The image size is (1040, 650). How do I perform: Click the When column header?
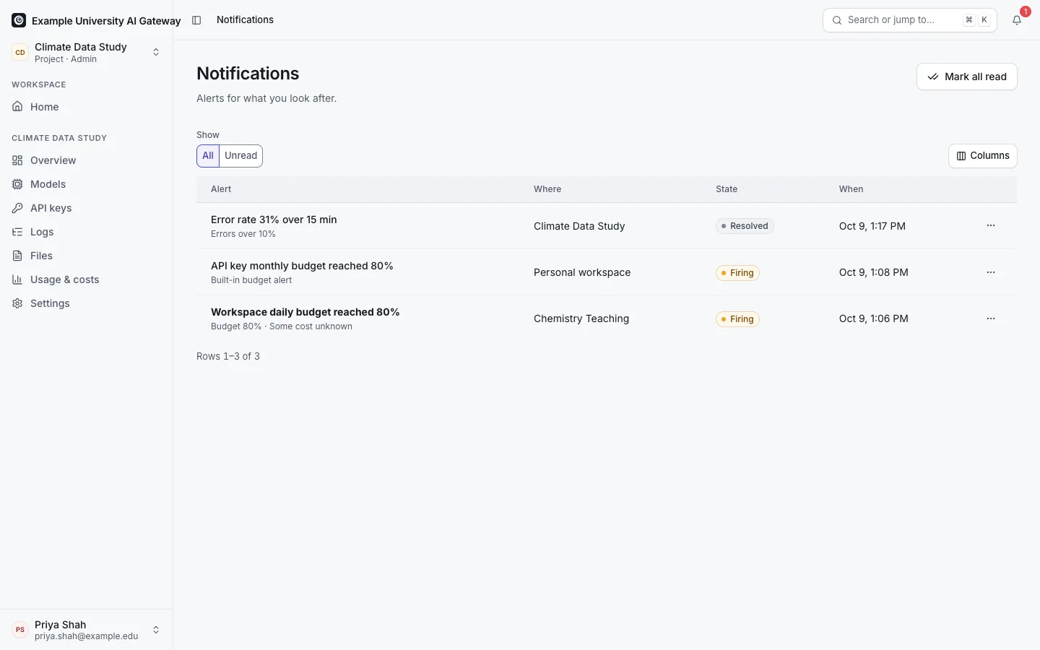(851, 189)
